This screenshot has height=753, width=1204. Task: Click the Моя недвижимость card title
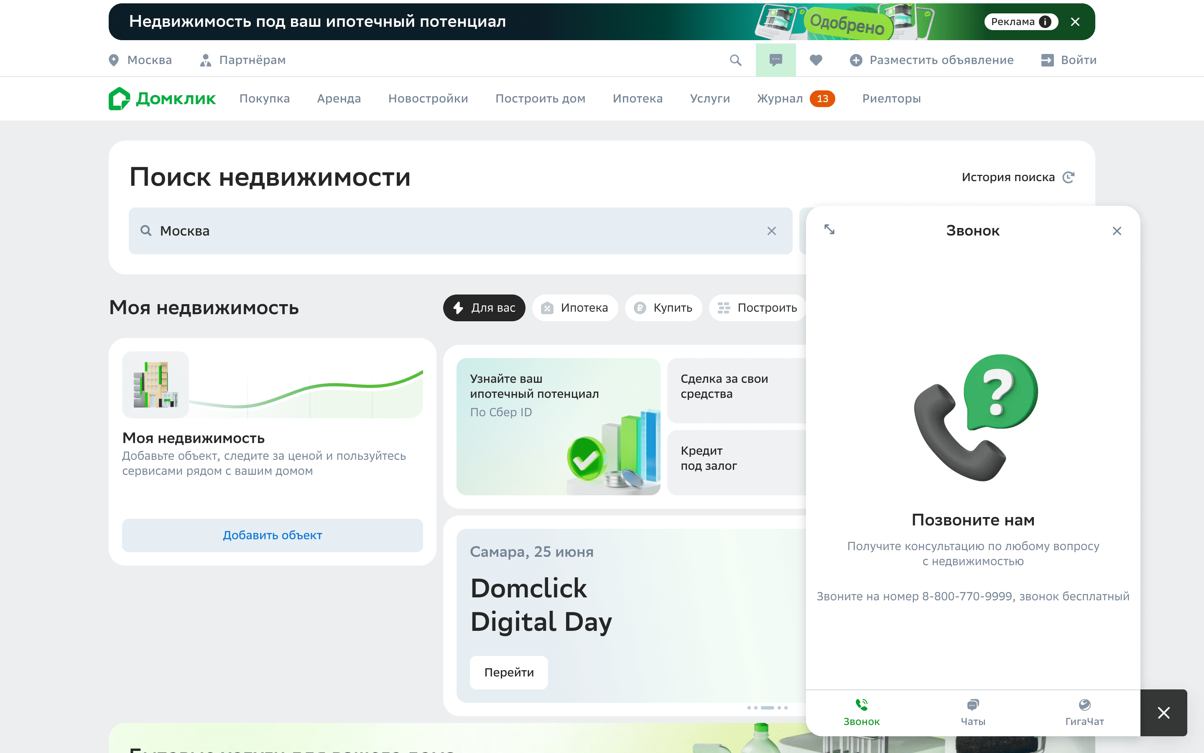pyautogui.click(x=194, y=438)
